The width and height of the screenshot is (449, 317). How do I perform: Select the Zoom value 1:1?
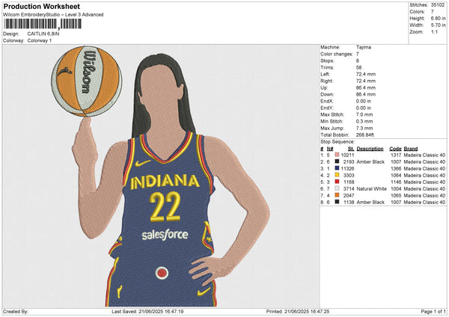(434, 31)
